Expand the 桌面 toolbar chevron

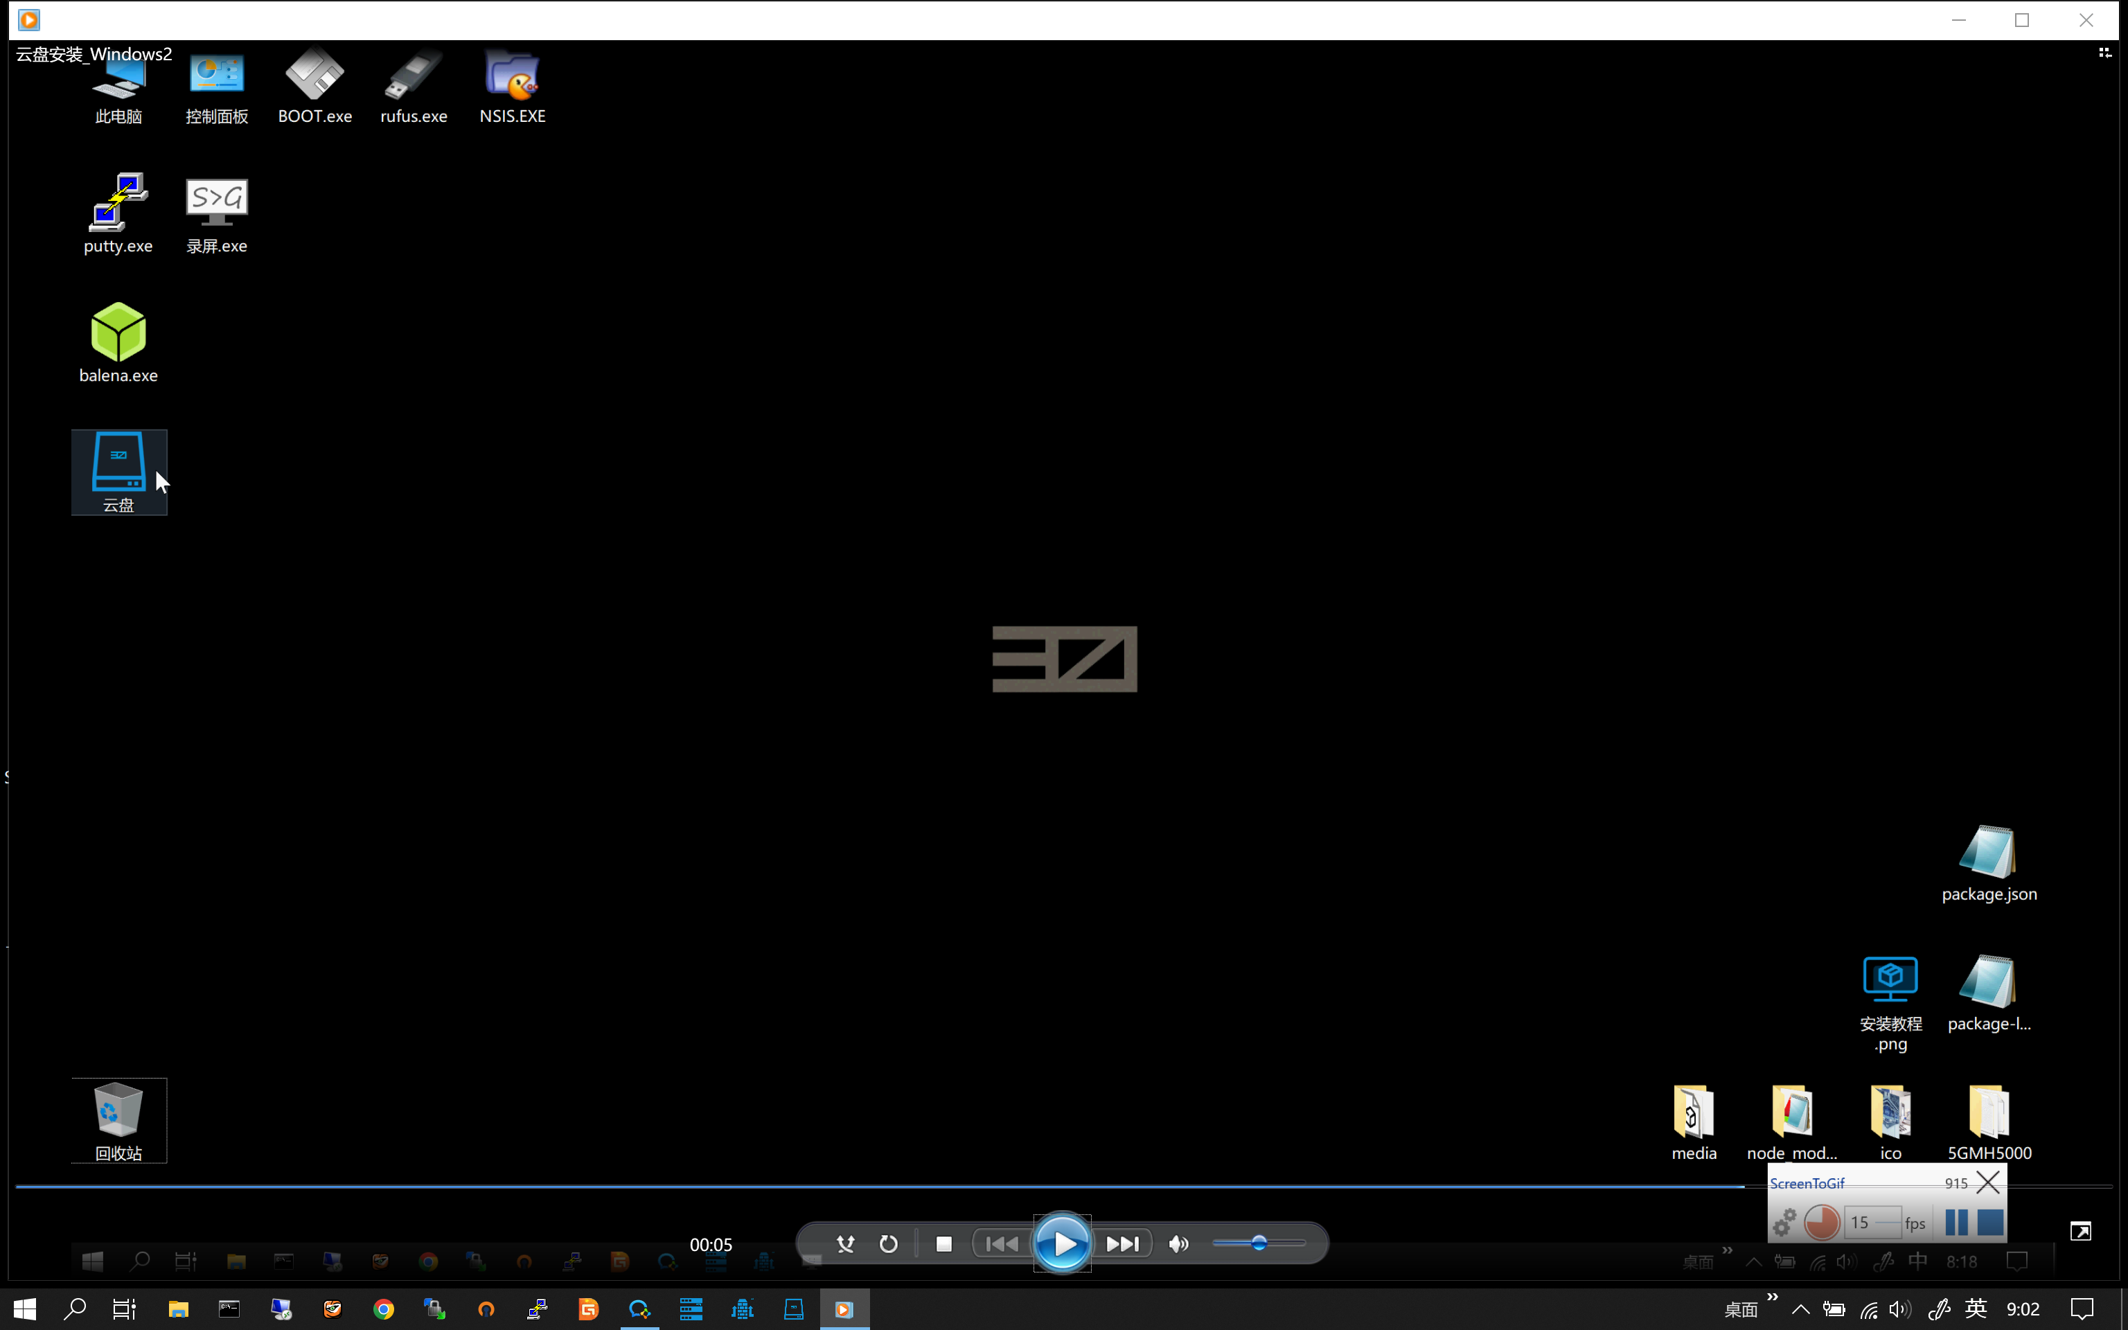click(x=1773, y=1297)
